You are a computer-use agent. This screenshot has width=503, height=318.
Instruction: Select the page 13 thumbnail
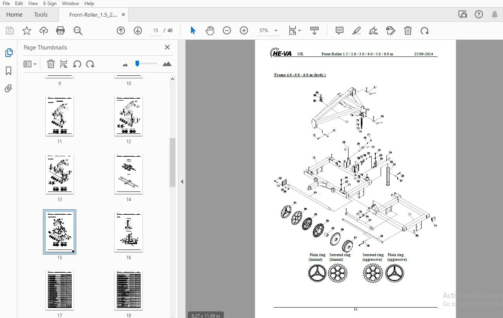(60, 174)
